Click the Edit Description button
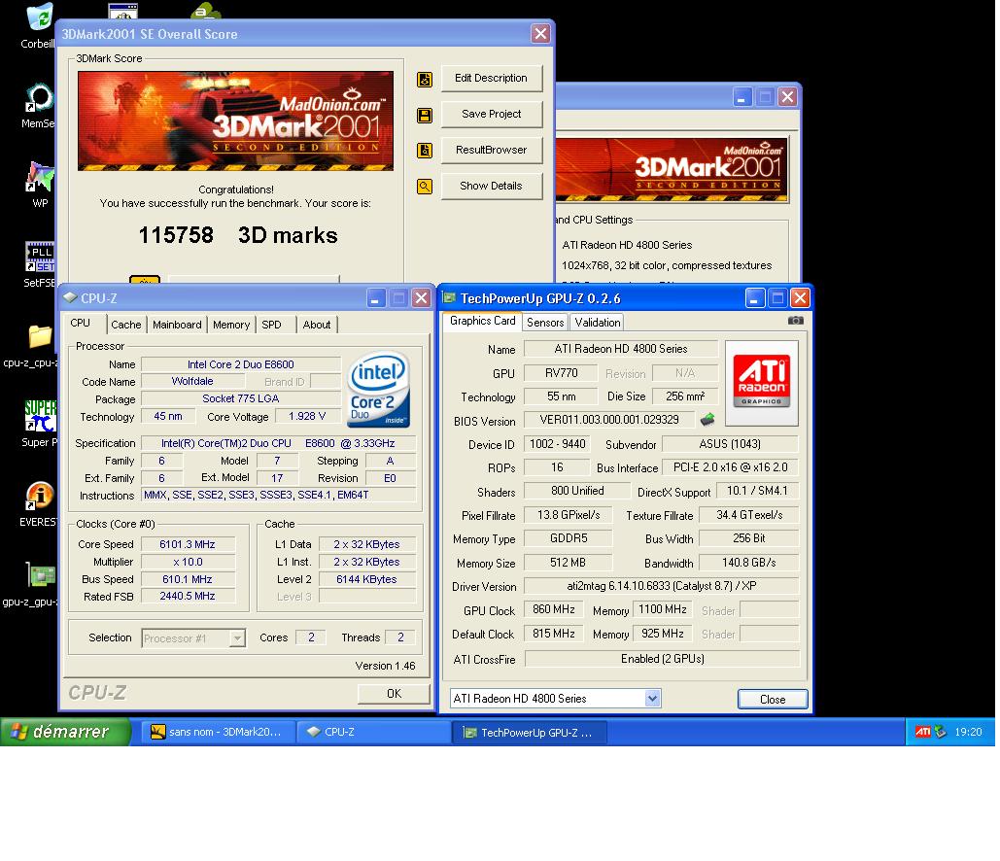Image resolution: width=1000 pixels, height=861 pixels. click(x=492, y=78)
